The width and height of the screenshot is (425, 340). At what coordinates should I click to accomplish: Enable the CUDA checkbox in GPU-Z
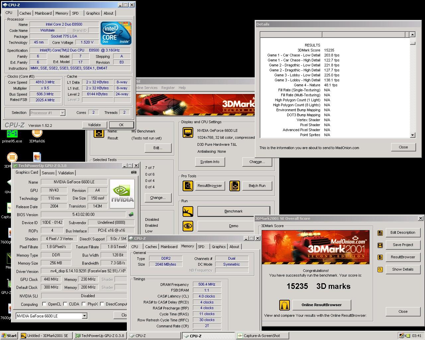coord(65,304)
